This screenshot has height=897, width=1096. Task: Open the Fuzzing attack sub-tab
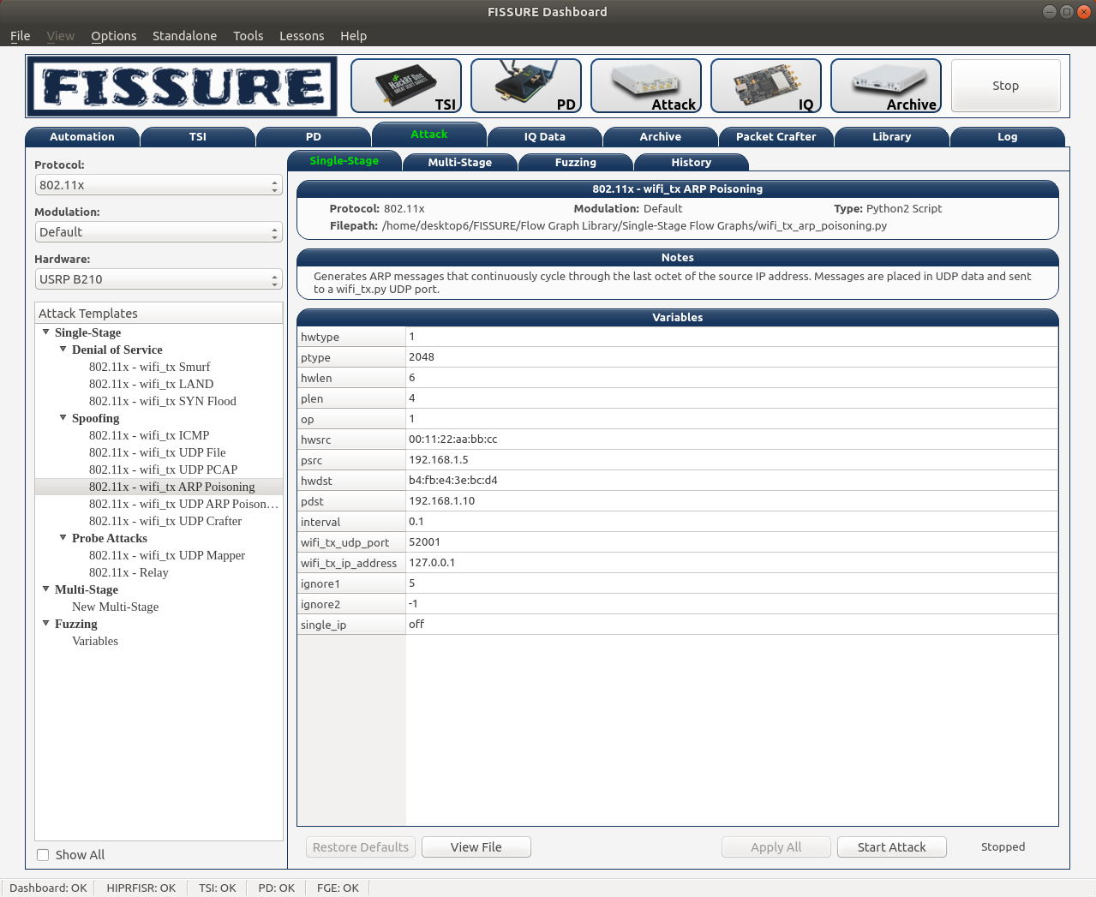[x=576, y=163]
